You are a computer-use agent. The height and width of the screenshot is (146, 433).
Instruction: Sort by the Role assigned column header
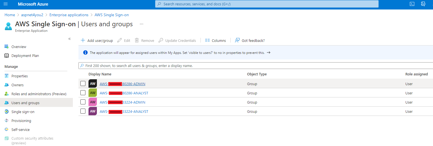[417, 74]
